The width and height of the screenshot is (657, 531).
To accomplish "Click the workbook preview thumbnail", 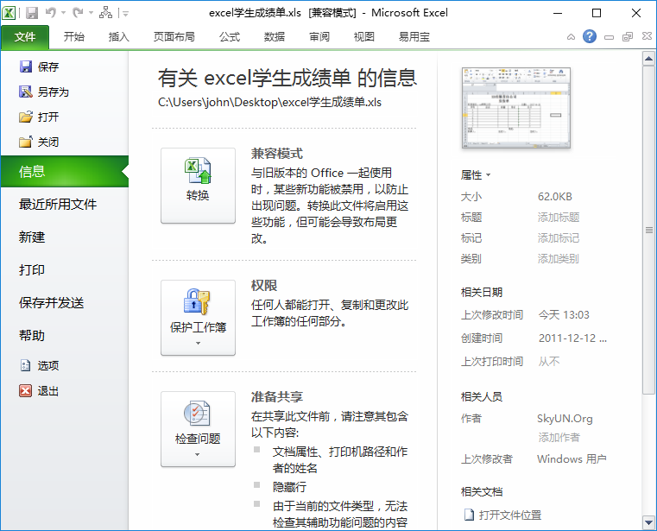I will point(515,108).
